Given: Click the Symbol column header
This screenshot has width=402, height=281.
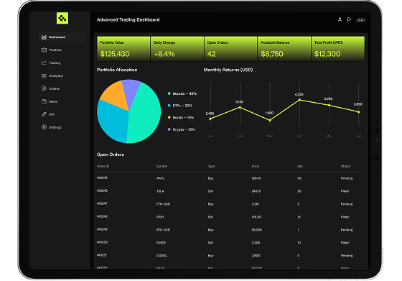Looking at the screenshot, I should (x=162, y=166).
